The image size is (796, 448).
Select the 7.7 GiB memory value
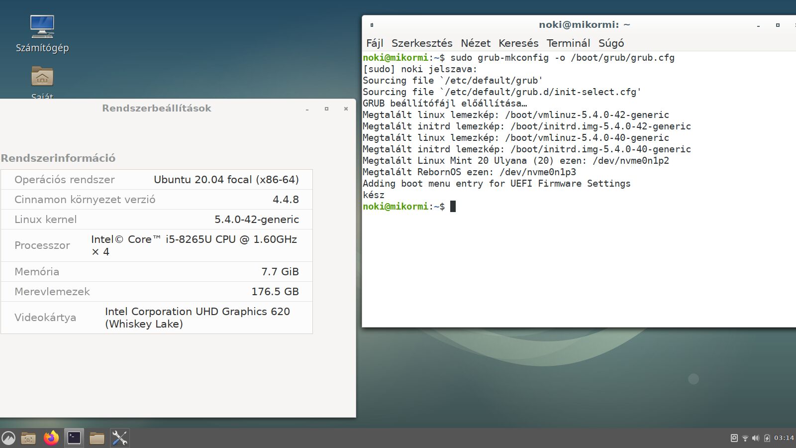pos(280,272)
